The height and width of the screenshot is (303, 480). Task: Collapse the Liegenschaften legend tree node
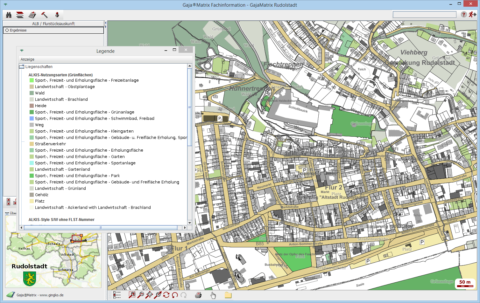[22, 67]
